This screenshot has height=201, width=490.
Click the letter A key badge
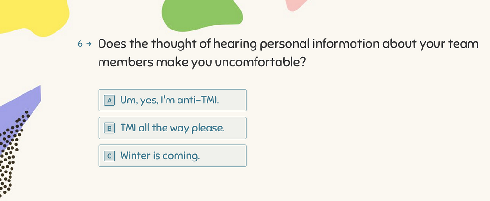tap(110, 100)
